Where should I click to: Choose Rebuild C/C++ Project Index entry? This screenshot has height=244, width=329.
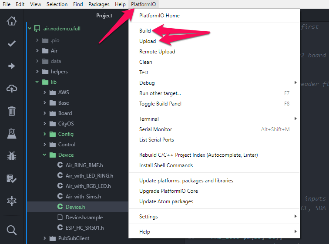click(214, 155)
